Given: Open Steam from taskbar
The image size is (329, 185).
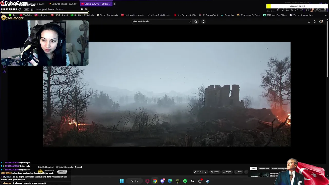Looking at the screenshot, I should click(x=207, y=181).
